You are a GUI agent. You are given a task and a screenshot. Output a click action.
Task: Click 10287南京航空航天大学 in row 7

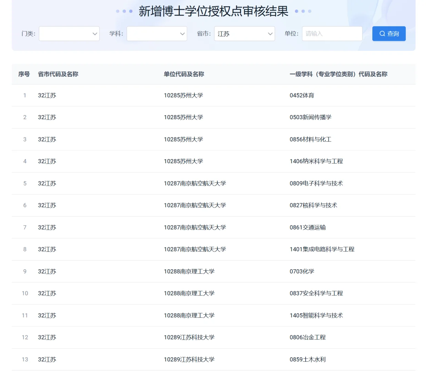point(195,227)
